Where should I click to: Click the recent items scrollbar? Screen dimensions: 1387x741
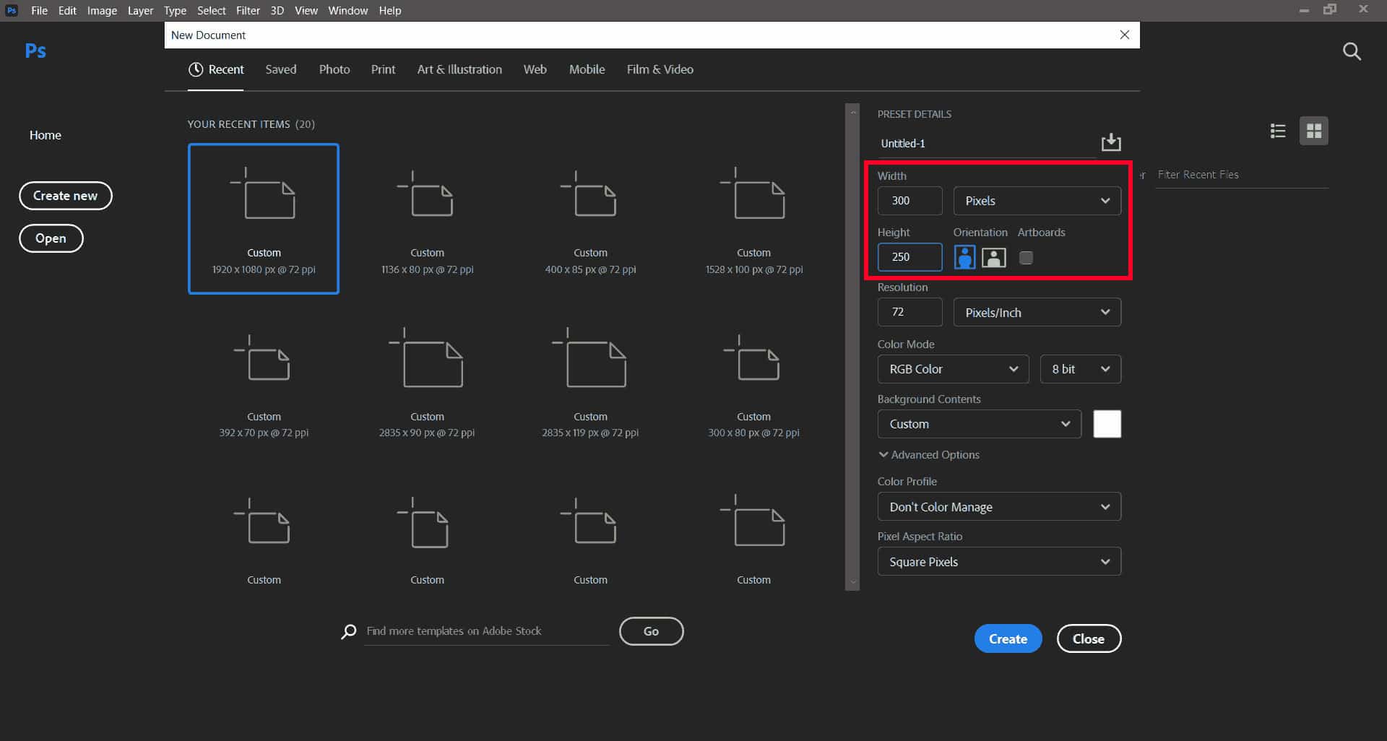click(852, 347)
